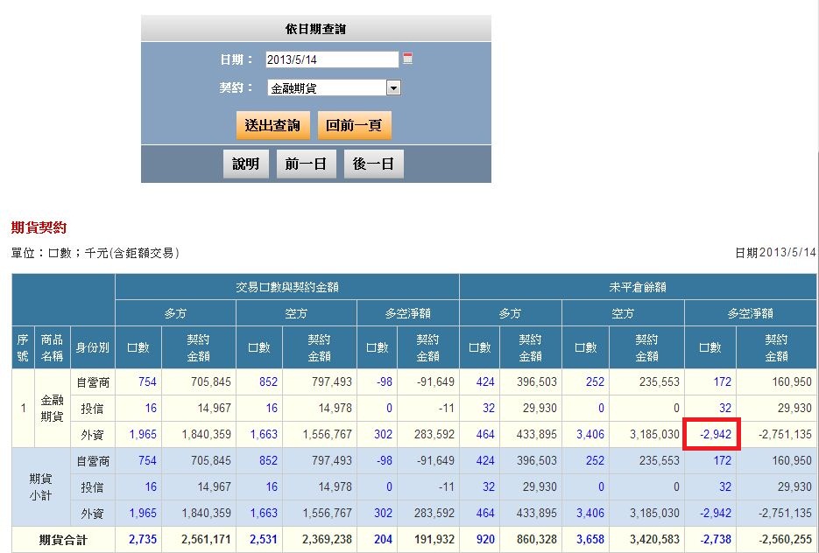
Task: Click 期貨小計 外資 open net -2,942
Action: pyautogui.click(x=716, y=514)
